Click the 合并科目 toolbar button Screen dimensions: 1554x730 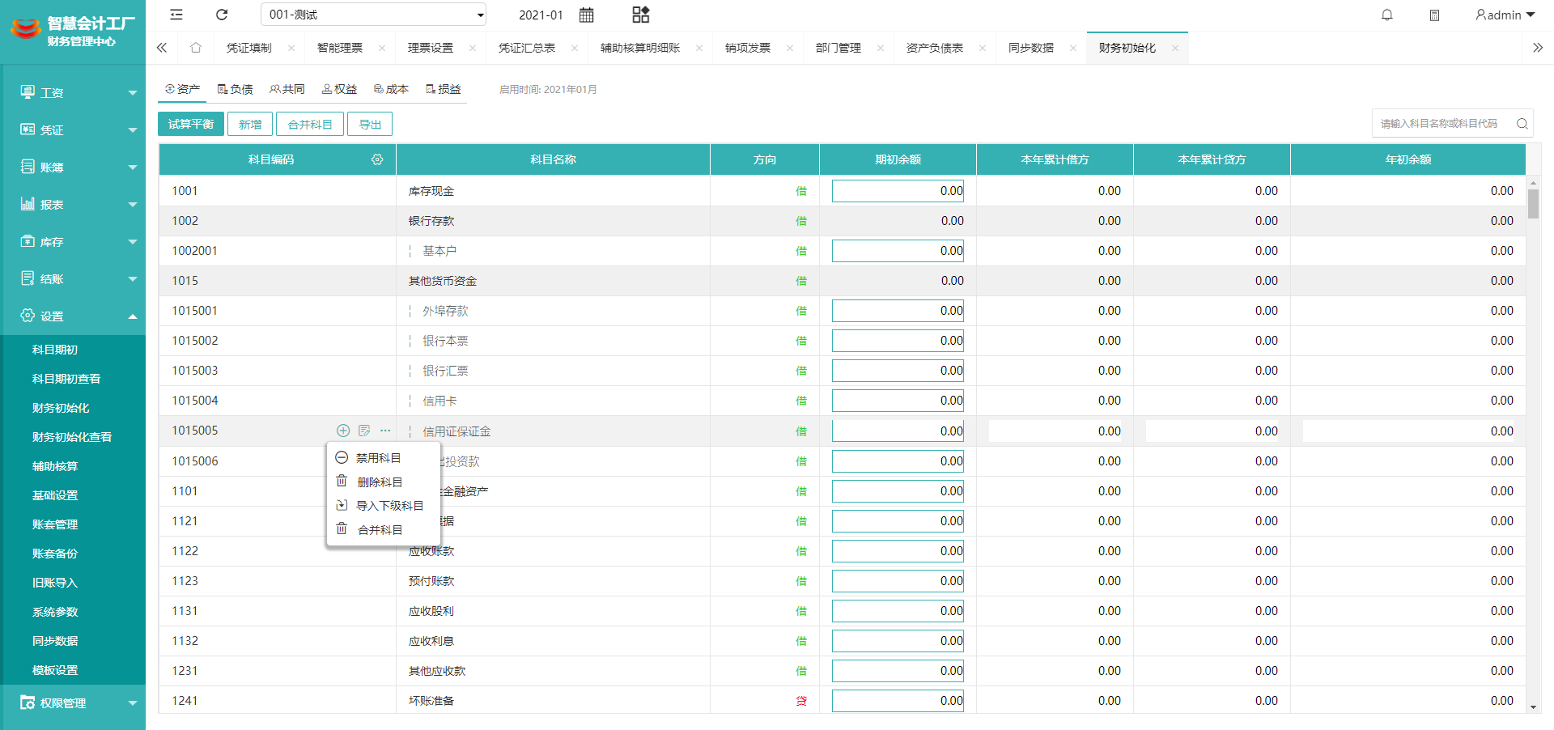(310, 124)
